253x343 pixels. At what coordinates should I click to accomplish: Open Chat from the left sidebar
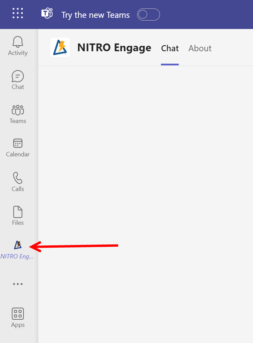pos(18,80)
